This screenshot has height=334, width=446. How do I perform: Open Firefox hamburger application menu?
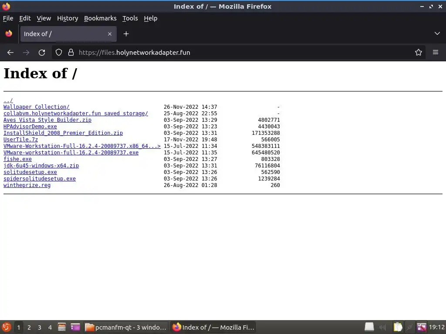pos(435,52)
